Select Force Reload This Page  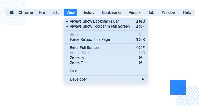coord(106,39)
